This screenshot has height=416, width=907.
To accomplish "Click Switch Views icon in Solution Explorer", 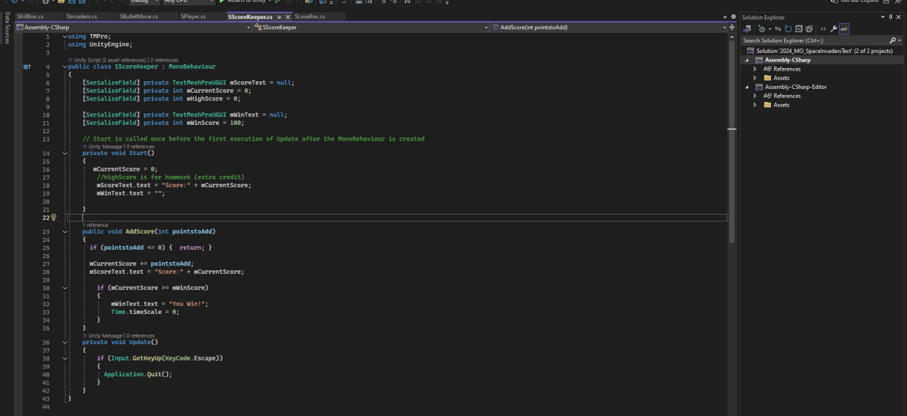I will (x=747, y=28).
